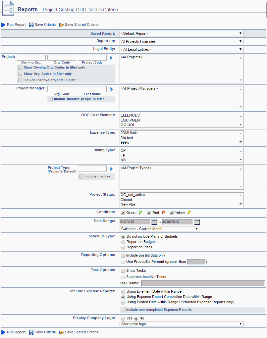This screenshot has height=338, width=267.
Task: Click the yellow condition pin icon
Action: [189, 213]
